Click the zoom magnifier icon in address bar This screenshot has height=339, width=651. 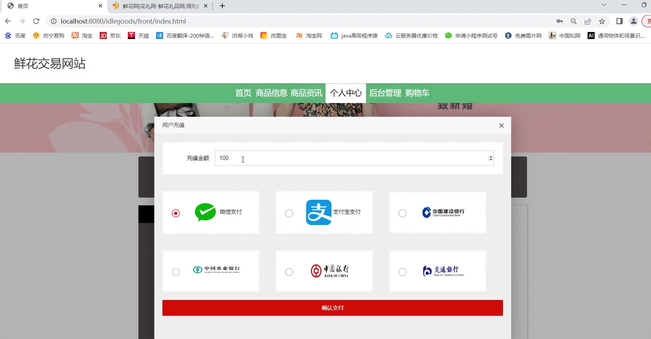[574, 21]
